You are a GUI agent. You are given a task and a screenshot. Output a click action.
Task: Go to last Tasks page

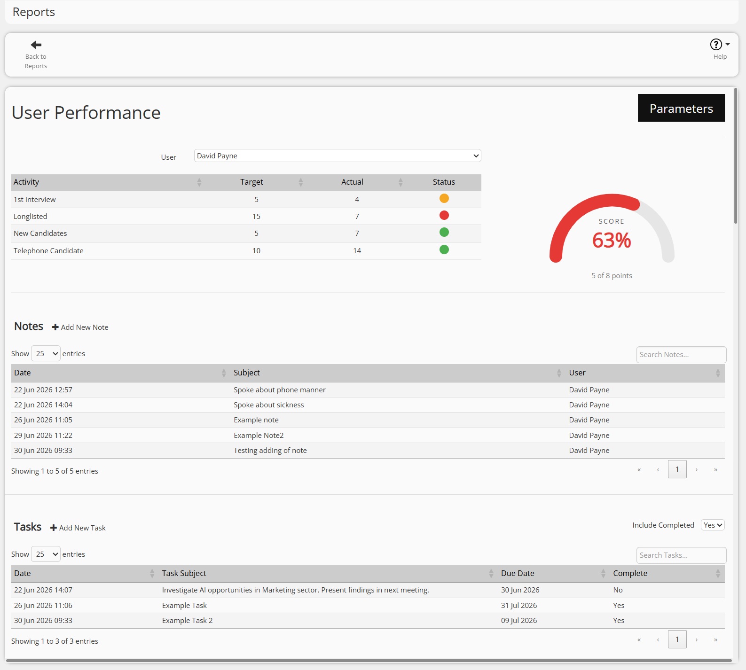tap(715, 639)
